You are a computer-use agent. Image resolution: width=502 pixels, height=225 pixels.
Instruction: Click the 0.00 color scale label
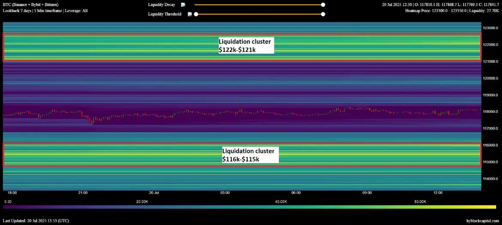(8, 202)
